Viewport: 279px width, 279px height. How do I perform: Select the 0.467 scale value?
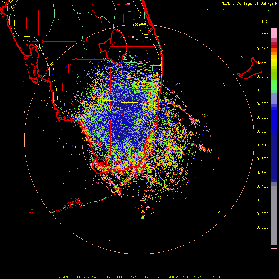coord(263,173)
